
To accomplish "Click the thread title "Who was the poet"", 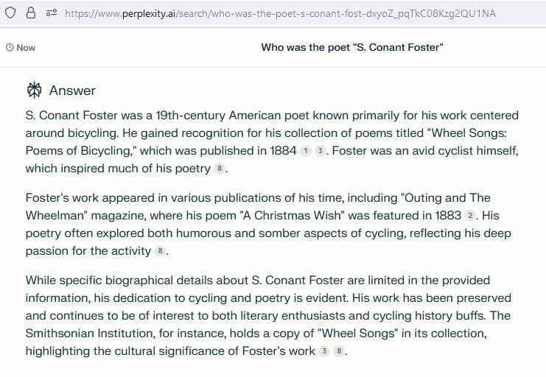I will [352, 48].
